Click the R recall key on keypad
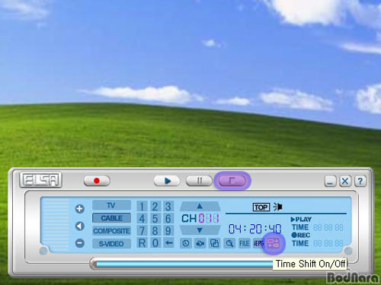The height and width of the screenshot is (285, 381). pos(142,243)
